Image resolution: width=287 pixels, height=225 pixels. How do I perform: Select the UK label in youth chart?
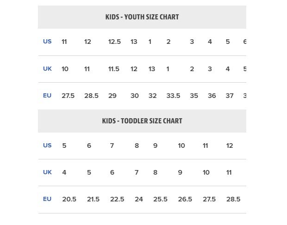click(47, 69)
